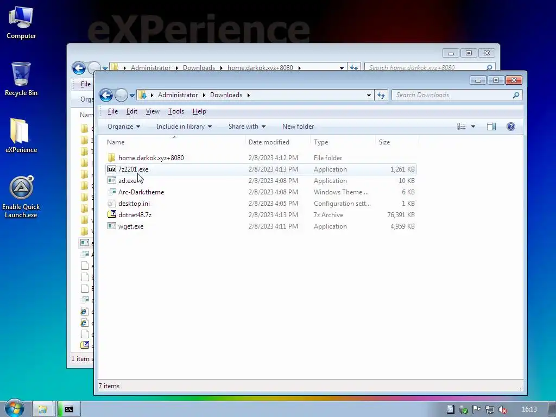Click Administrator breadcrumb in the background window
This screenshot has width=556, height=417.
151,68
